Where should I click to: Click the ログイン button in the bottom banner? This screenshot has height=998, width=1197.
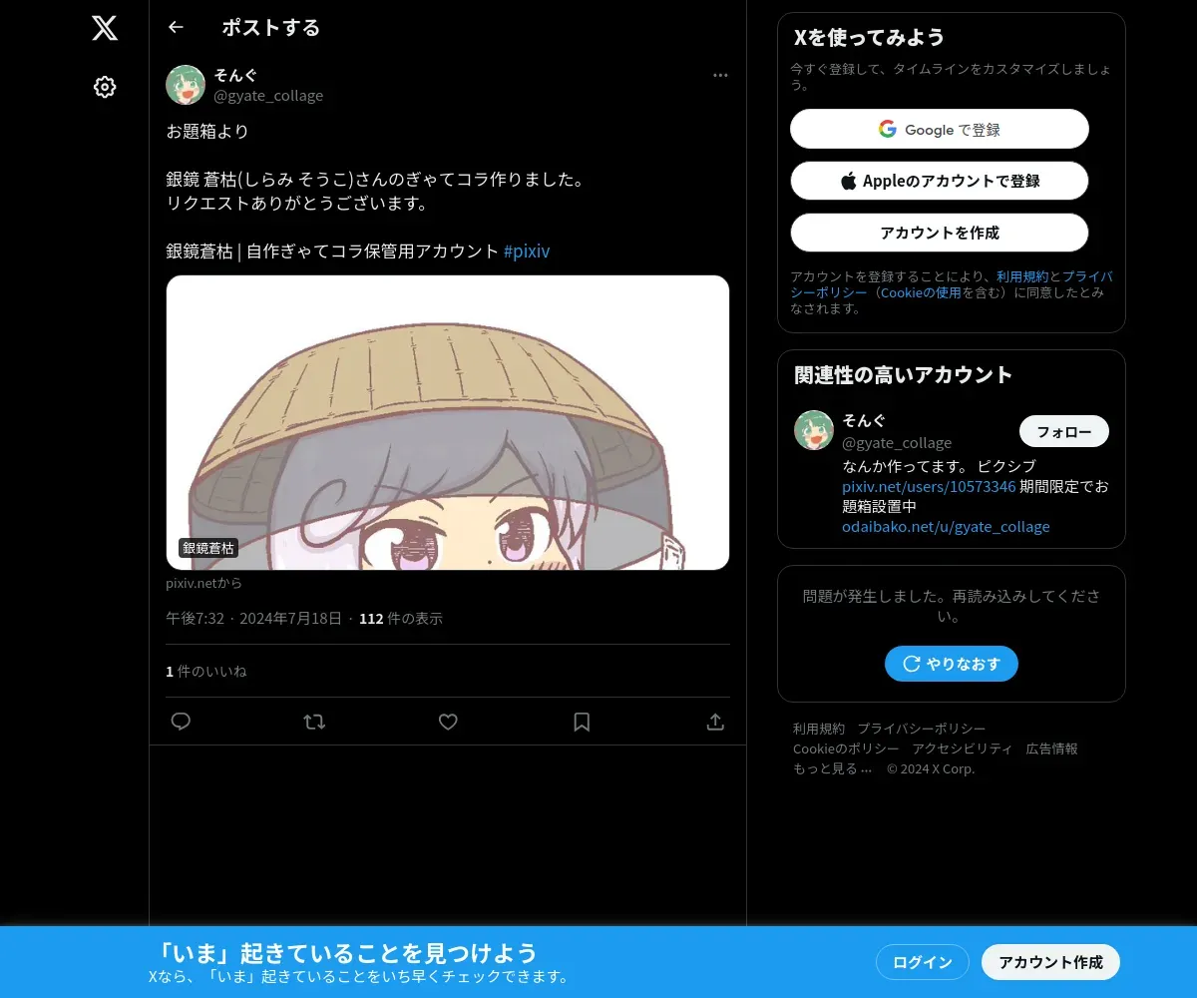click(923, 962)
